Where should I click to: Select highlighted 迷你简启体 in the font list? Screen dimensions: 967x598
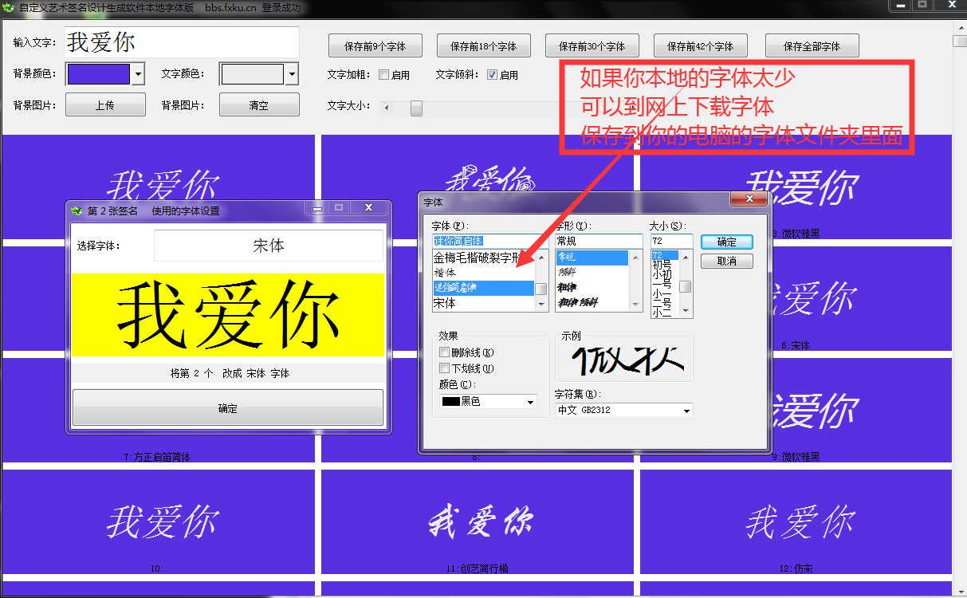click(483, 289)
